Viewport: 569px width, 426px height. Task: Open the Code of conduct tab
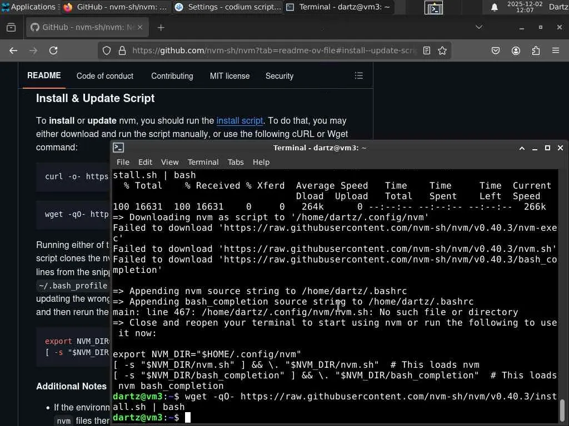(105, 76)
